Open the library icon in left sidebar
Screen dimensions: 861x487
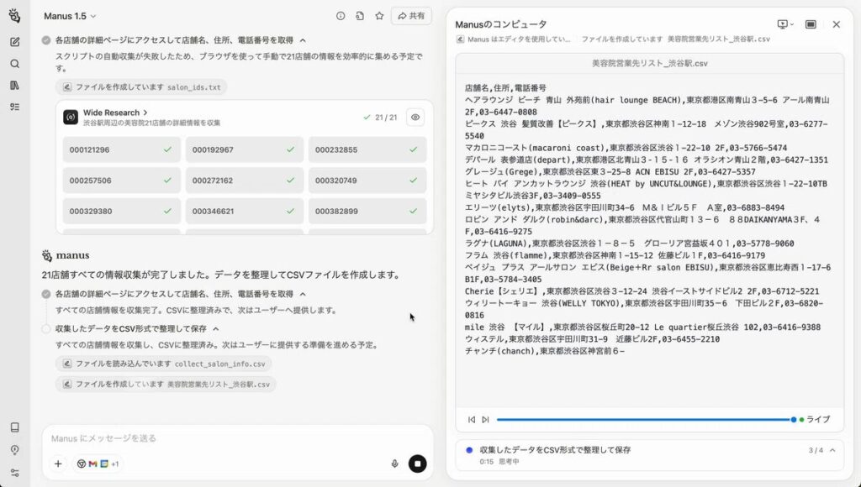click(x=14, y=85)
